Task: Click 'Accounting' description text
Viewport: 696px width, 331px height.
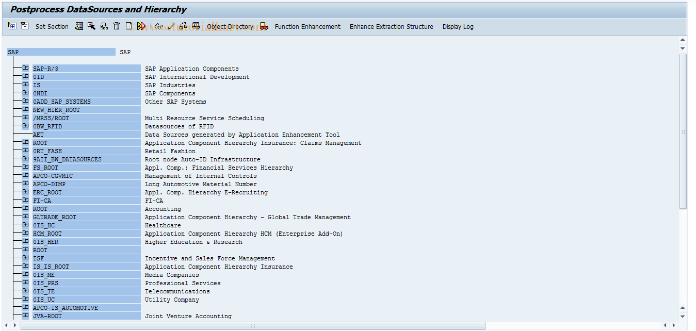Action: tap(163, 209)
